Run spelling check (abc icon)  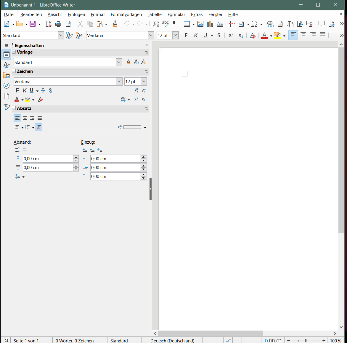(x=165, y=24)
